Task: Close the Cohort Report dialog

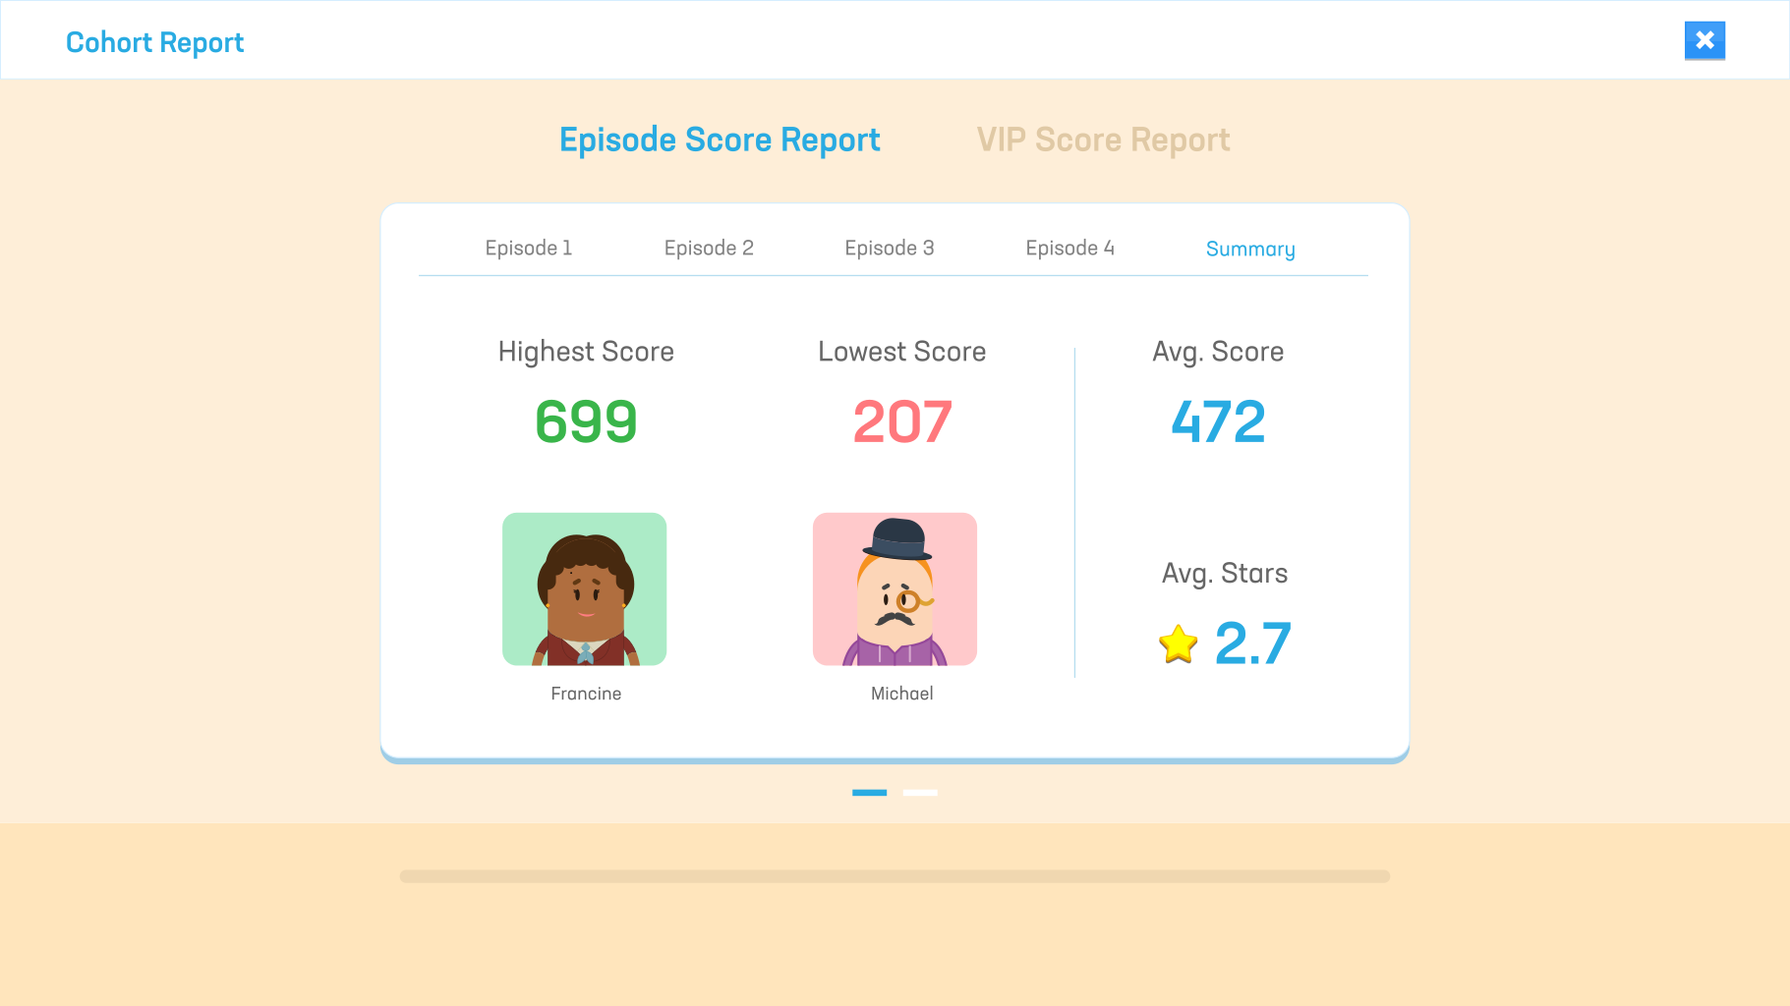Action: [1704, 40]
